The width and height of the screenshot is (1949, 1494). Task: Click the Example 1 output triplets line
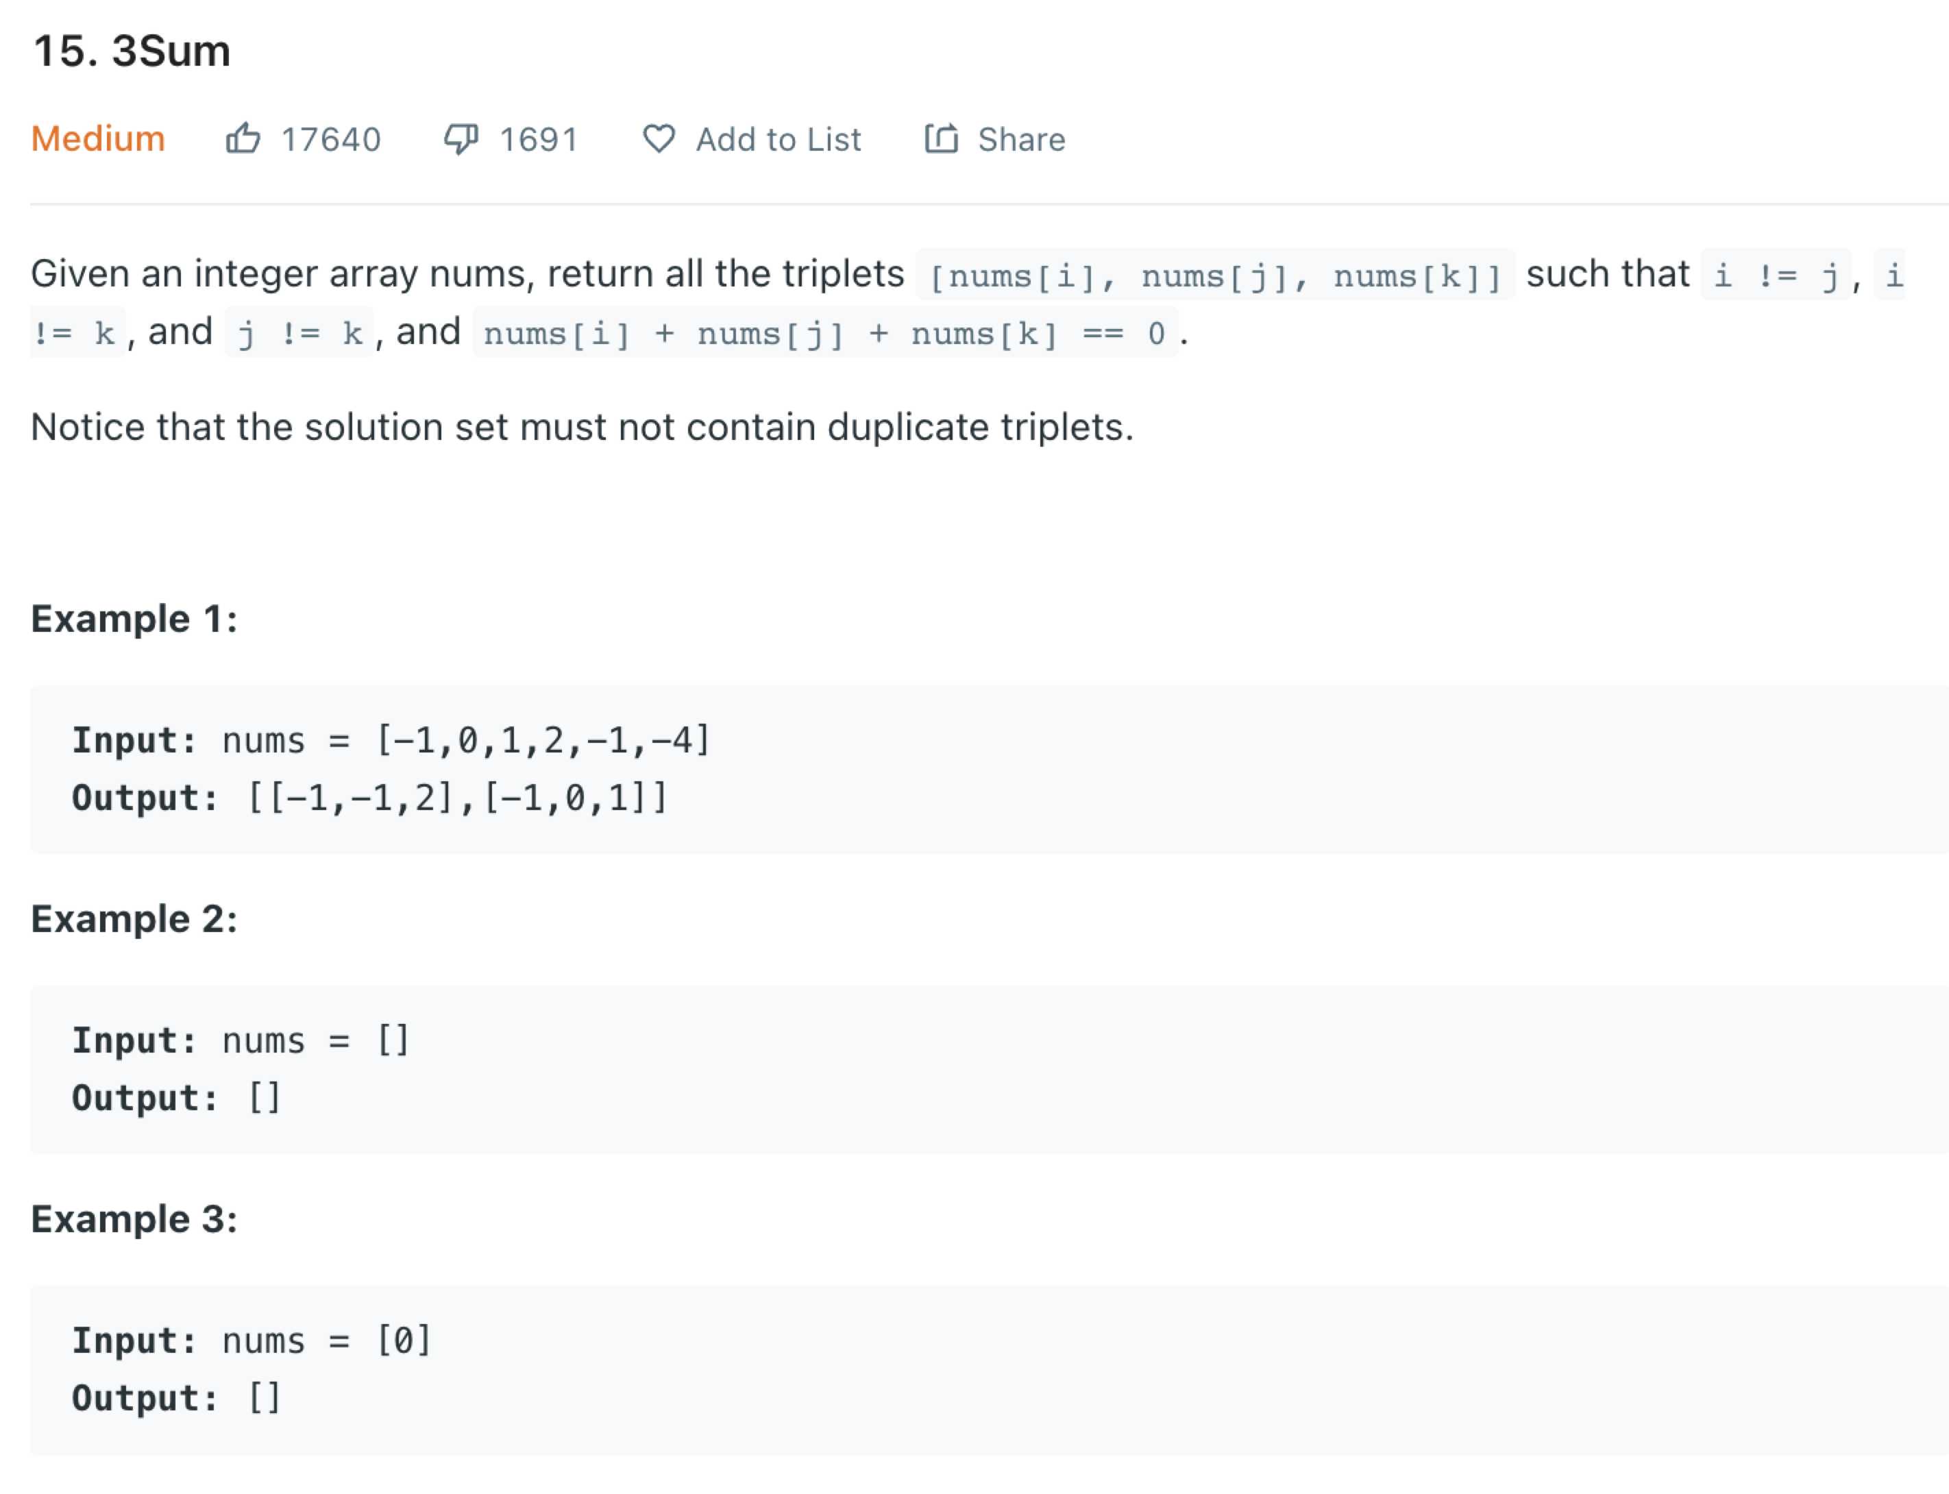(x=369, y=798)
